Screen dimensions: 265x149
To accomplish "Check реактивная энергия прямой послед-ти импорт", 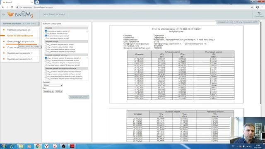I will pos(46,76).
